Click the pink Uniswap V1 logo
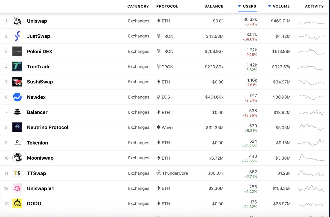The width and height of the screenshot is (330, 217). coord(17,188)
